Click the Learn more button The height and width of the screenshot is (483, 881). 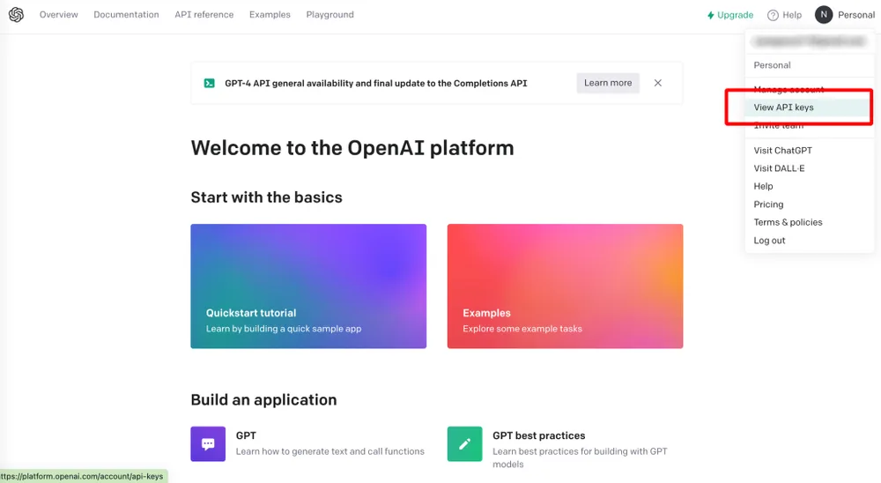point(607,83)
